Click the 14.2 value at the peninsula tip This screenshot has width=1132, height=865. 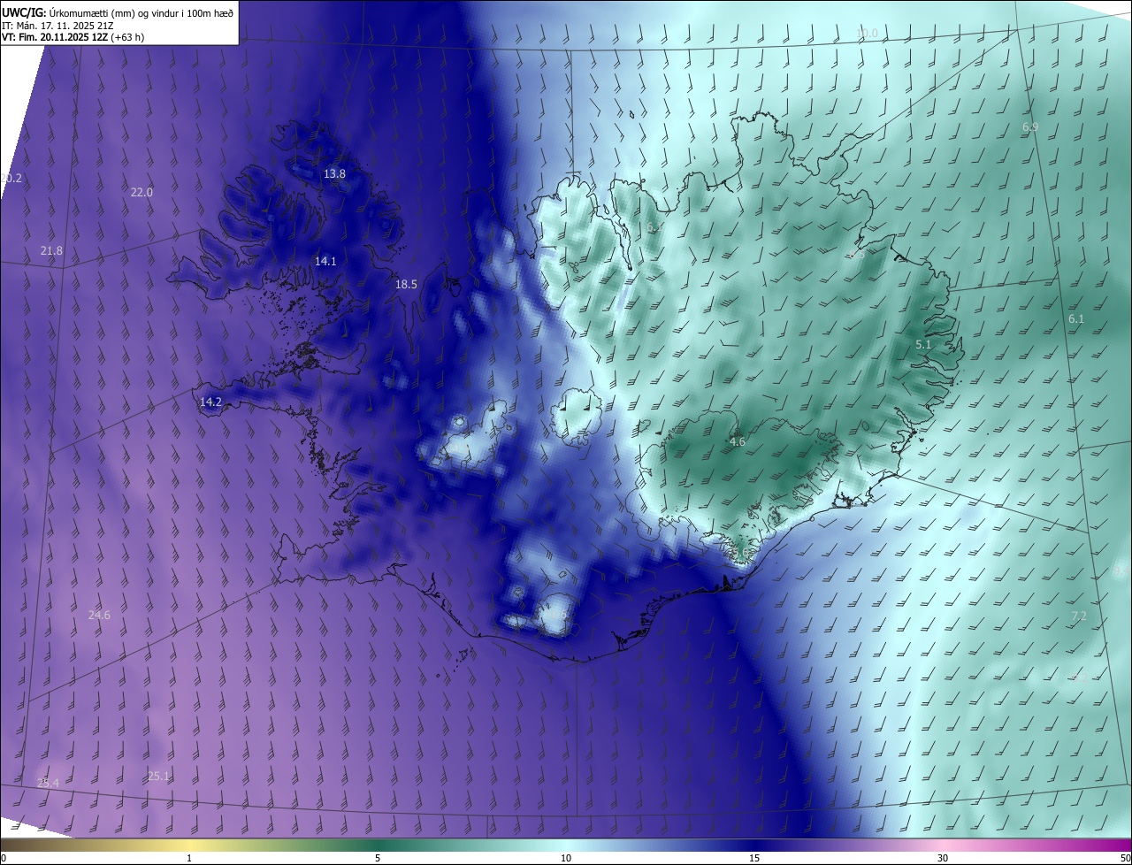tap(210, 402)
